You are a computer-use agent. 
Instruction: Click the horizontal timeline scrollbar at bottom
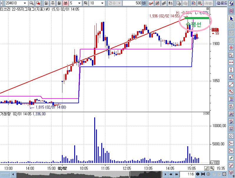click(x=88, y=174)
